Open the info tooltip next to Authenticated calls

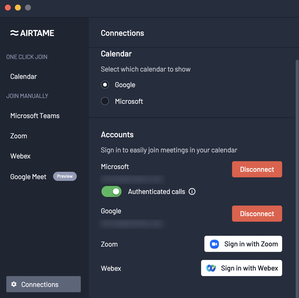192,192
